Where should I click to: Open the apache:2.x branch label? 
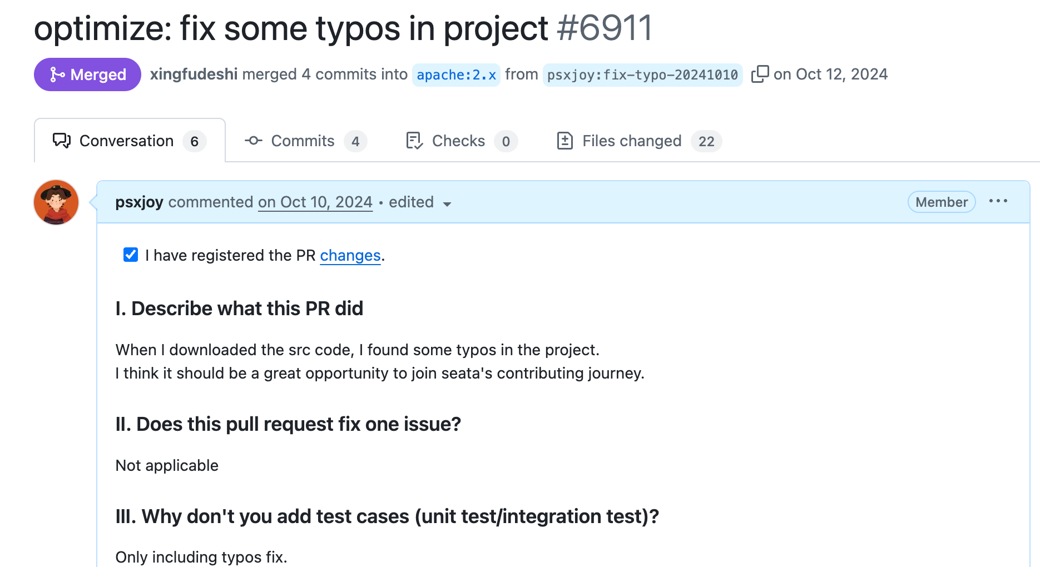pyautogui.click(x=456, y=74)
